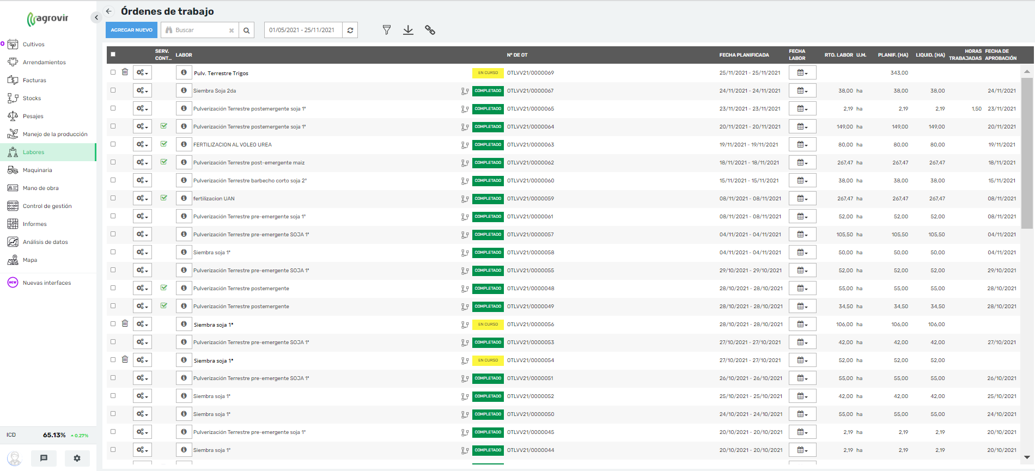Viewport: 1035px width, 471px height.
Task: Check the box for OTLVV21/0000069 row
Action: point(113,72)
